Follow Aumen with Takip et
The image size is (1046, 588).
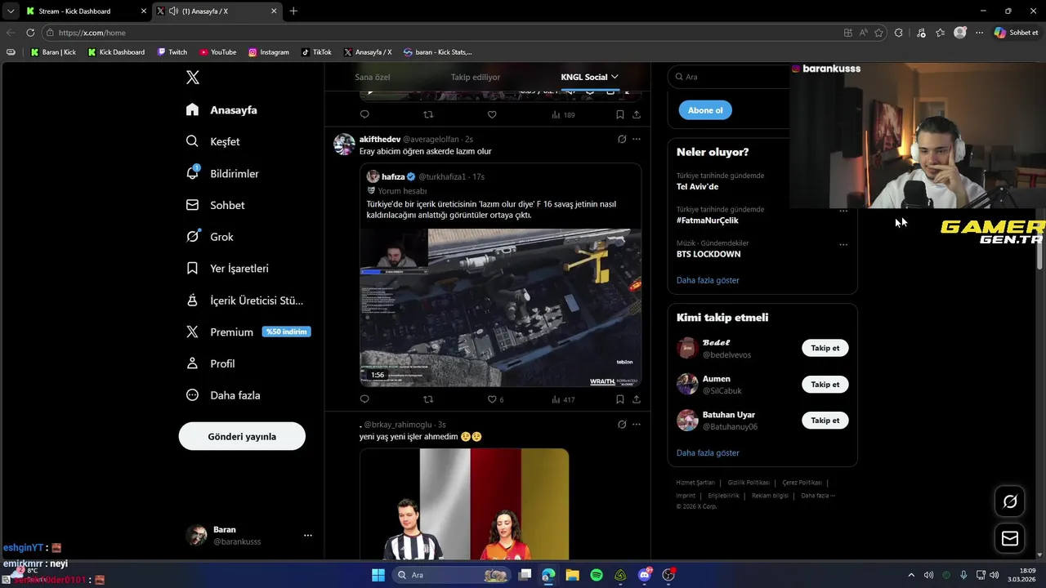825,384
